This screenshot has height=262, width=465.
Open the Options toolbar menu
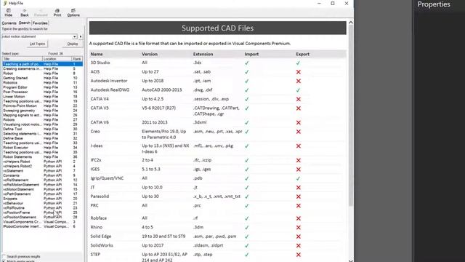[x=73, y=12]
